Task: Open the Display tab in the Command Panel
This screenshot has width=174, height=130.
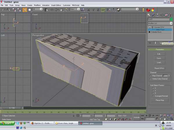Action: (x=166, y=15)
